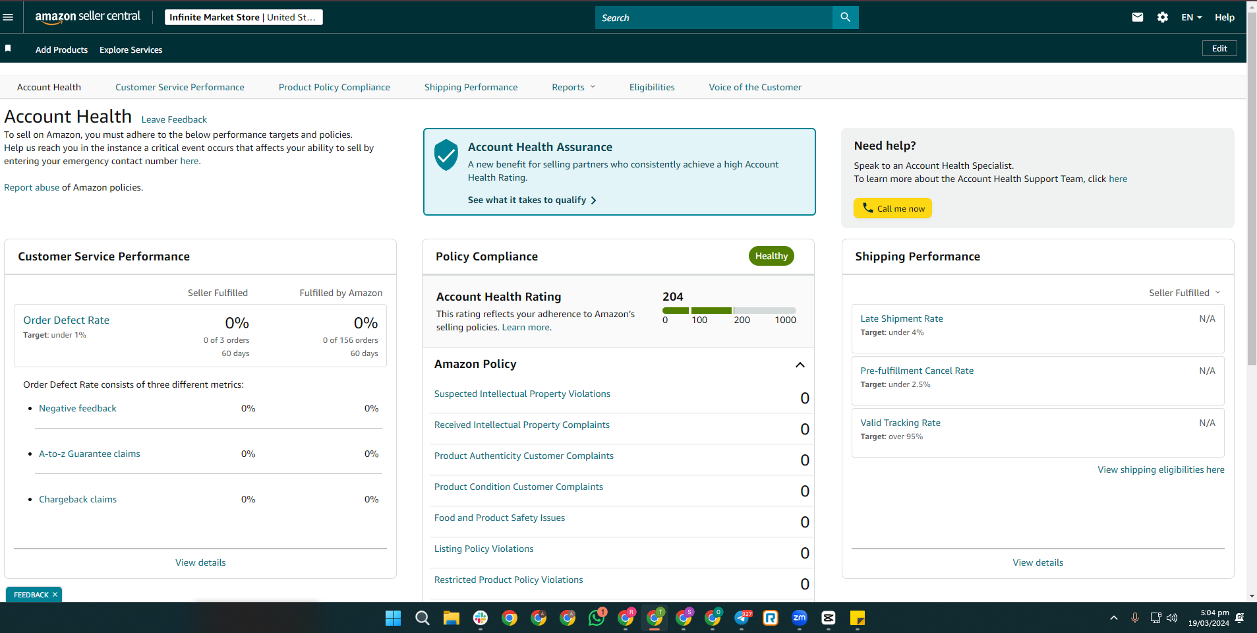This screenshot has width=1257, height=633.
Task: Open the Eligibilities tab
Action: [652, 87]
